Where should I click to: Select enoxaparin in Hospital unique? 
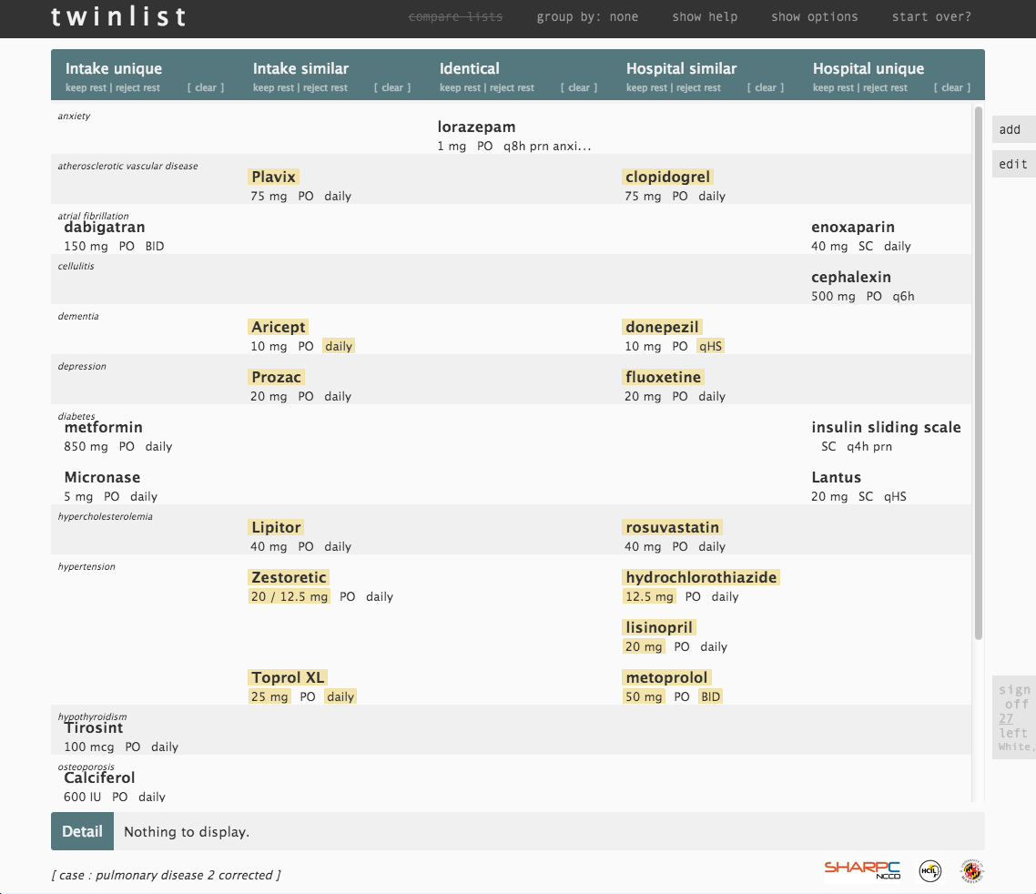click(x=853, y=228)
